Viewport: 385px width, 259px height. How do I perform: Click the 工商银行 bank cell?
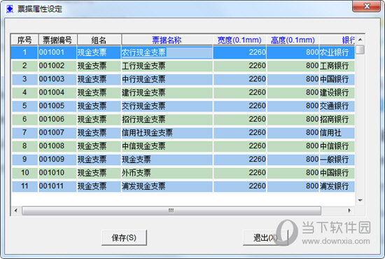[337, 66]
